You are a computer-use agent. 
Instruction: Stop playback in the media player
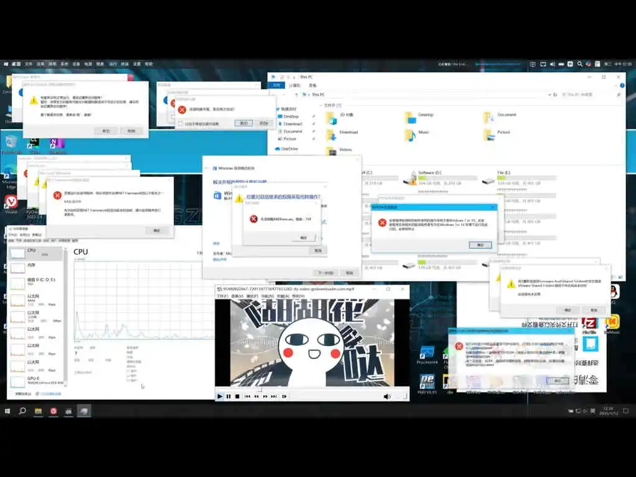point(237,396)
